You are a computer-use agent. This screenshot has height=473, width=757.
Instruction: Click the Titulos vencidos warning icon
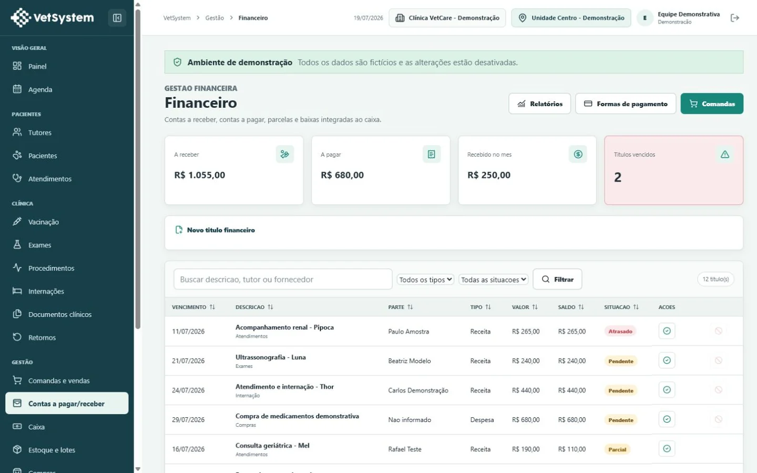point(725,154)
